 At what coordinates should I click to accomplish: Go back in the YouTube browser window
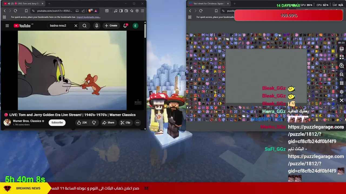tap(5, 11)
